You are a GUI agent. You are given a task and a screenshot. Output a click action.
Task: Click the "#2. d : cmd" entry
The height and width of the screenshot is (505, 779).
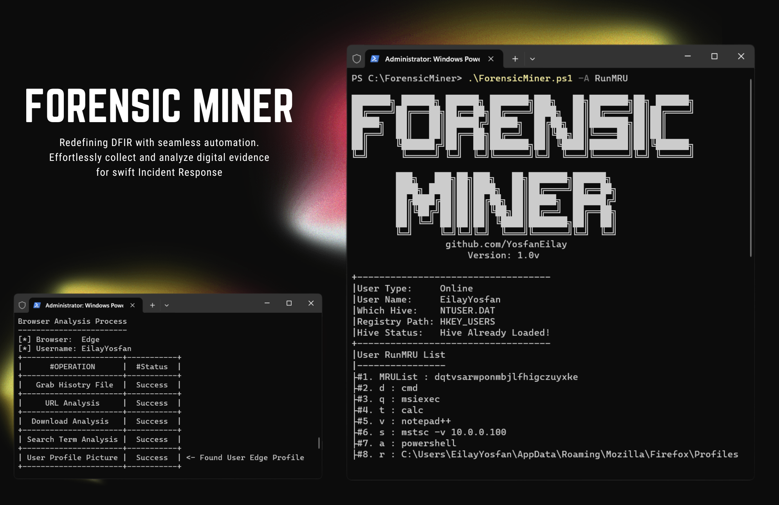[388, 388]
